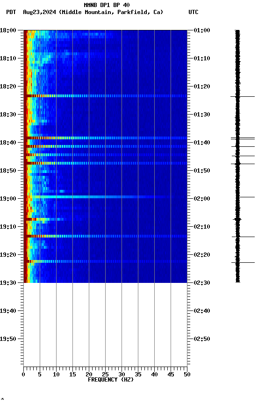Select the broadband streak near 19:13
Screen dimensions: 258x404
[105, 236]
